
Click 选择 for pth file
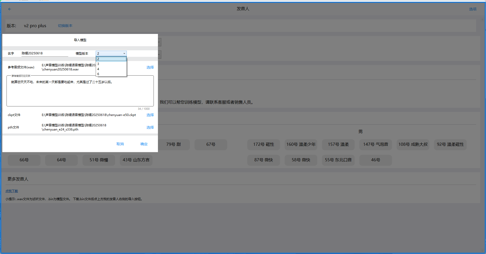pos(150,127)
